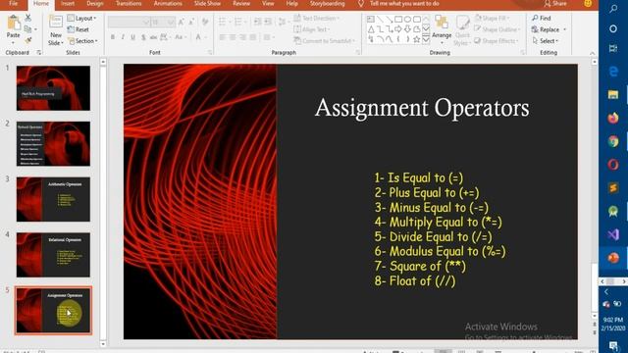
Task: Open Firefox from the taskbar
Action: coord(612,118)
